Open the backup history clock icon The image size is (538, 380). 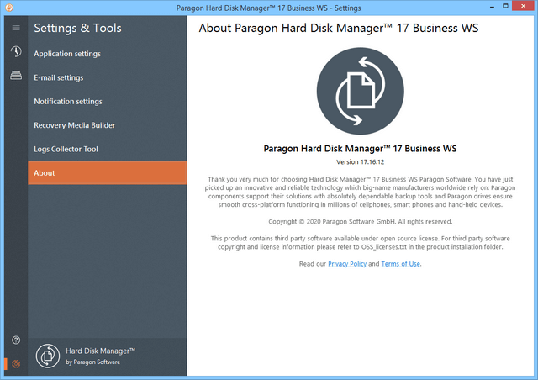16,51
